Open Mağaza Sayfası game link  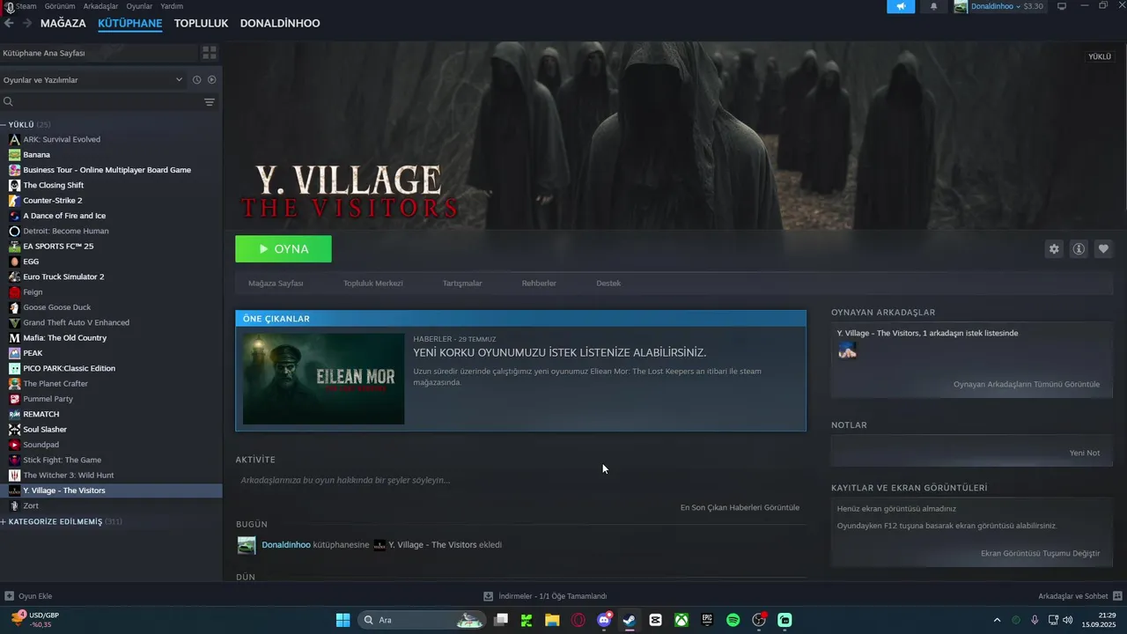(x=276, y=284)
